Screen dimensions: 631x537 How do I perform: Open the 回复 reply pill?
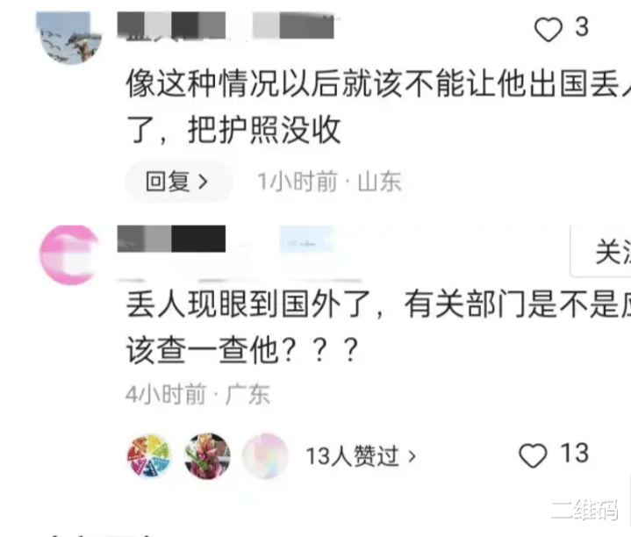point(179,182)
